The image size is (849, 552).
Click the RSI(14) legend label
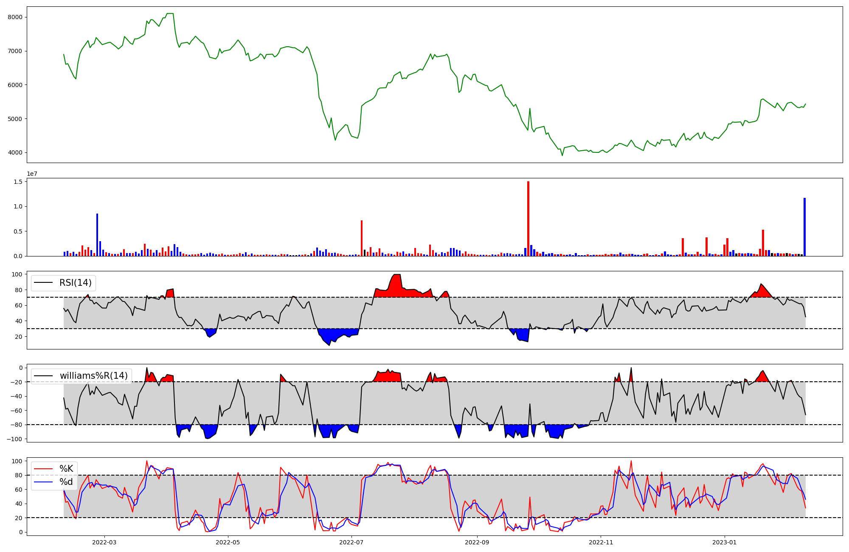tap(75, 283)
